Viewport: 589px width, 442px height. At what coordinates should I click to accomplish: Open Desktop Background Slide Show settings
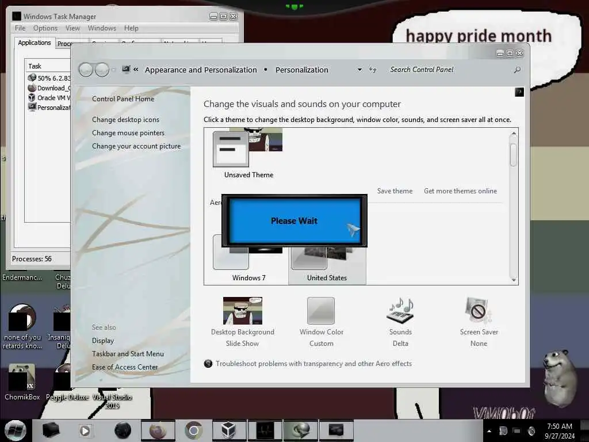coord(243,322)
